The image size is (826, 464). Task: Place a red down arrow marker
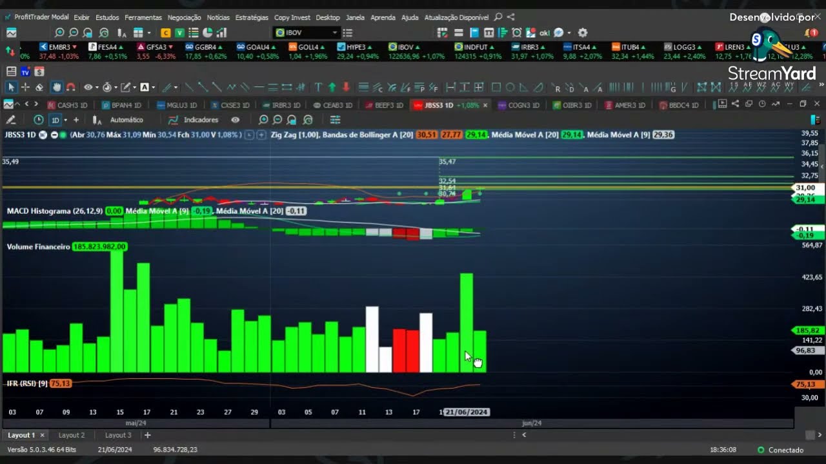coord(347,87)
